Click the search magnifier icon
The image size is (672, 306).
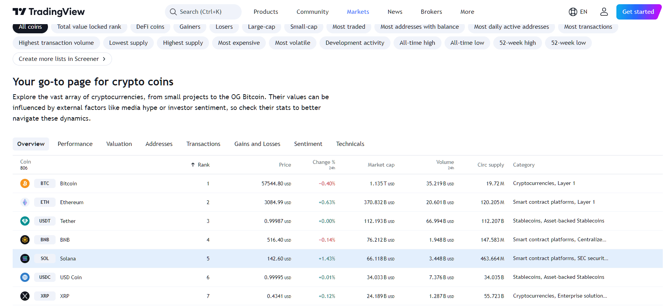pos(173,12)
